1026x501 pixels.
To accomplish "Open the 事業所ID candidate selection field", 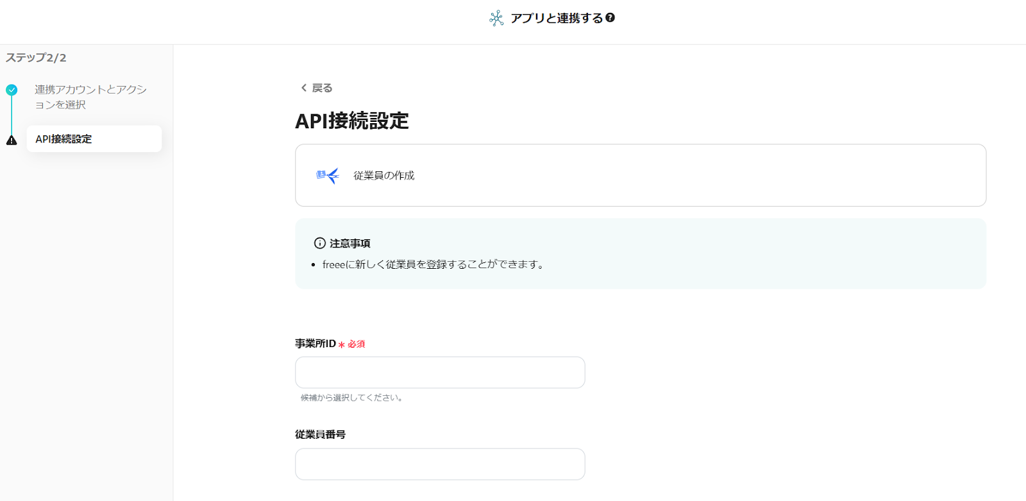I will (x=440, y=372).
